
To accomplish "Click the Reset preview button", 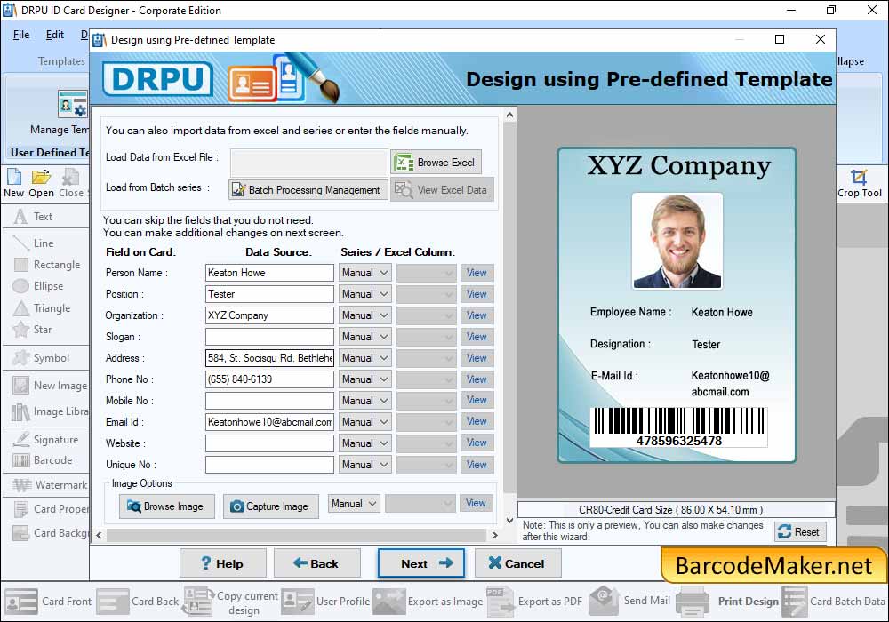I will [x=800, y=532].
